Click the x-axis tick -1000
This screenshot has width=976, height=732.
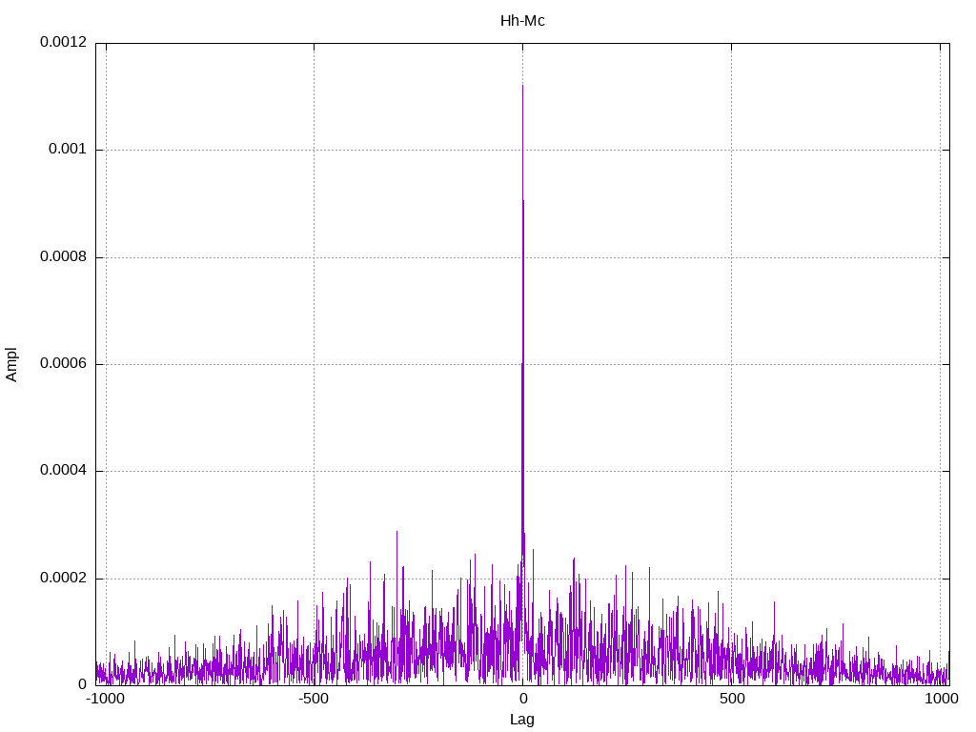pos(105,699)
